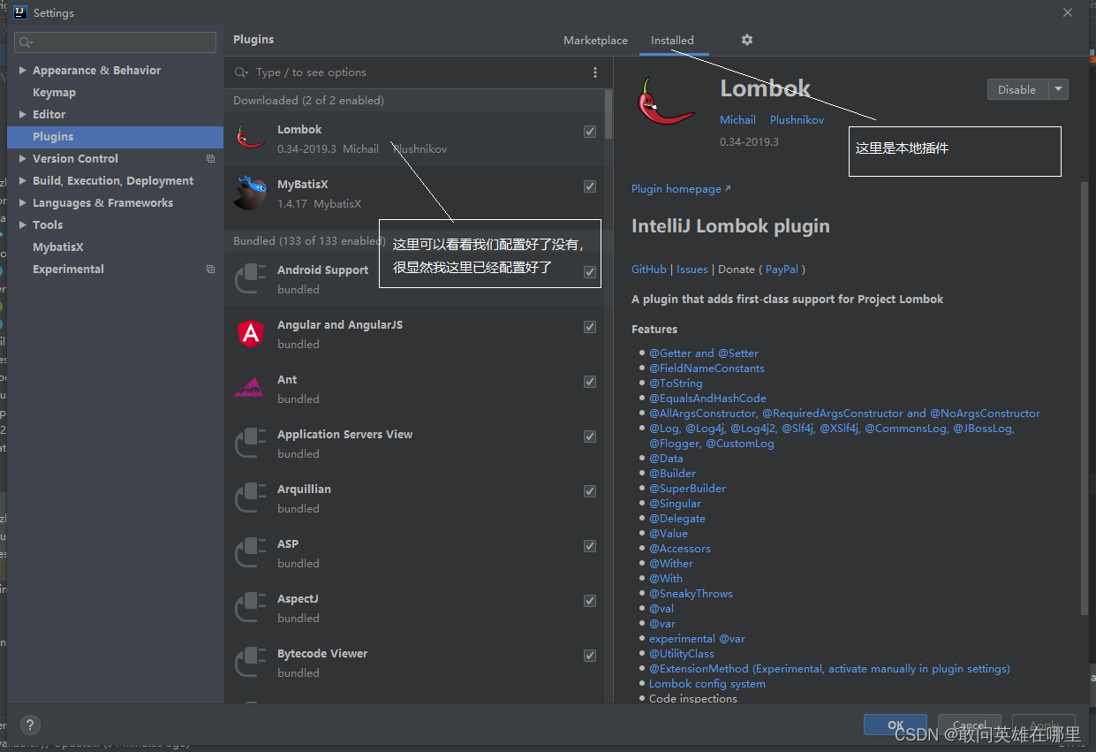Uncheck the Lombok plugin checkbox
This screenshot has height=752, width=1096.
[590, 132]
